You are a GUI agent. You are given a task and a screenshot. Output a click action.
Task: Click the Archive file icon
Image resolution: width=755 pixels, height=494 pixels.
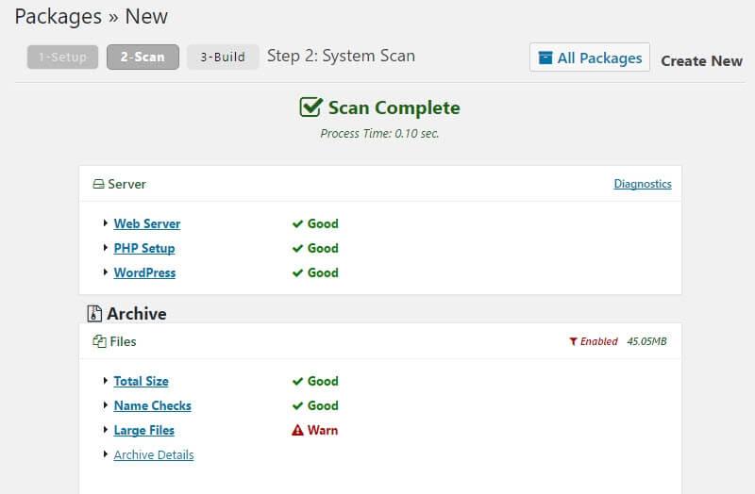94,314
